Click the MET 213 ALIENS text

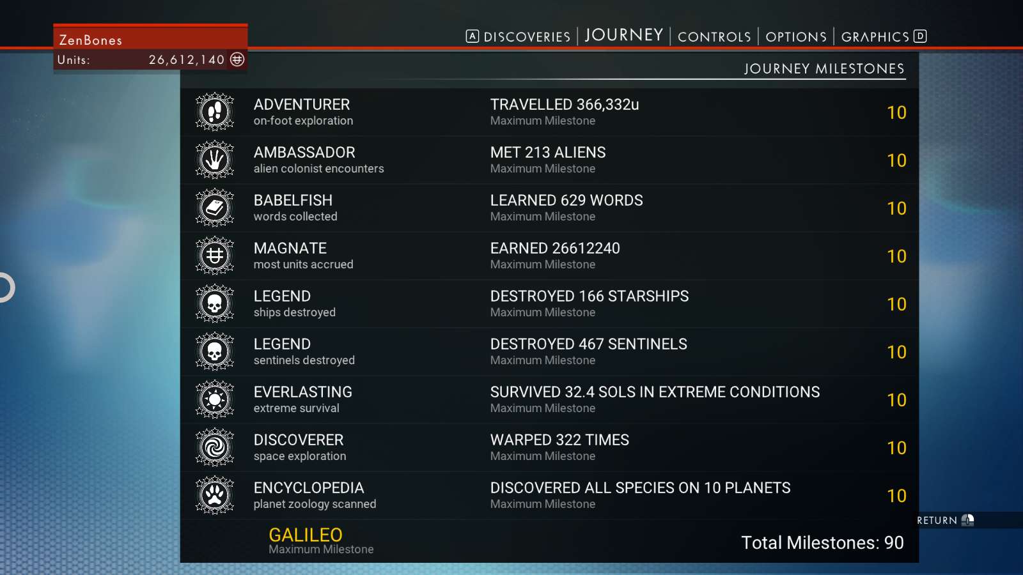pos(548,152)
